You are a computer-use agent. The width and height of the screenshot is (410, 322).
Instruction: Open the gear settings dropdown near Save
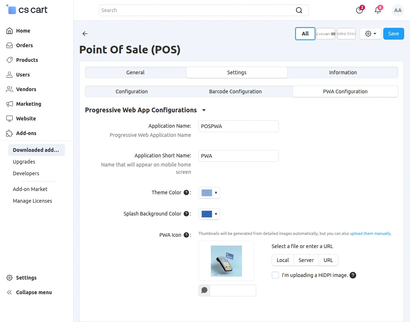pyautogui.click(x=370, y=33)
